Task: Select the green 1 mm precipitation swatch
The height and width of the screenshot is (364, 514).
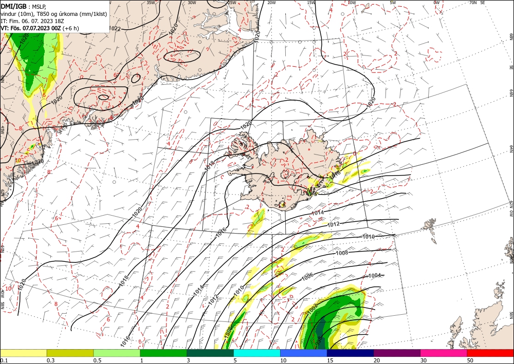Action: [163, 353]
